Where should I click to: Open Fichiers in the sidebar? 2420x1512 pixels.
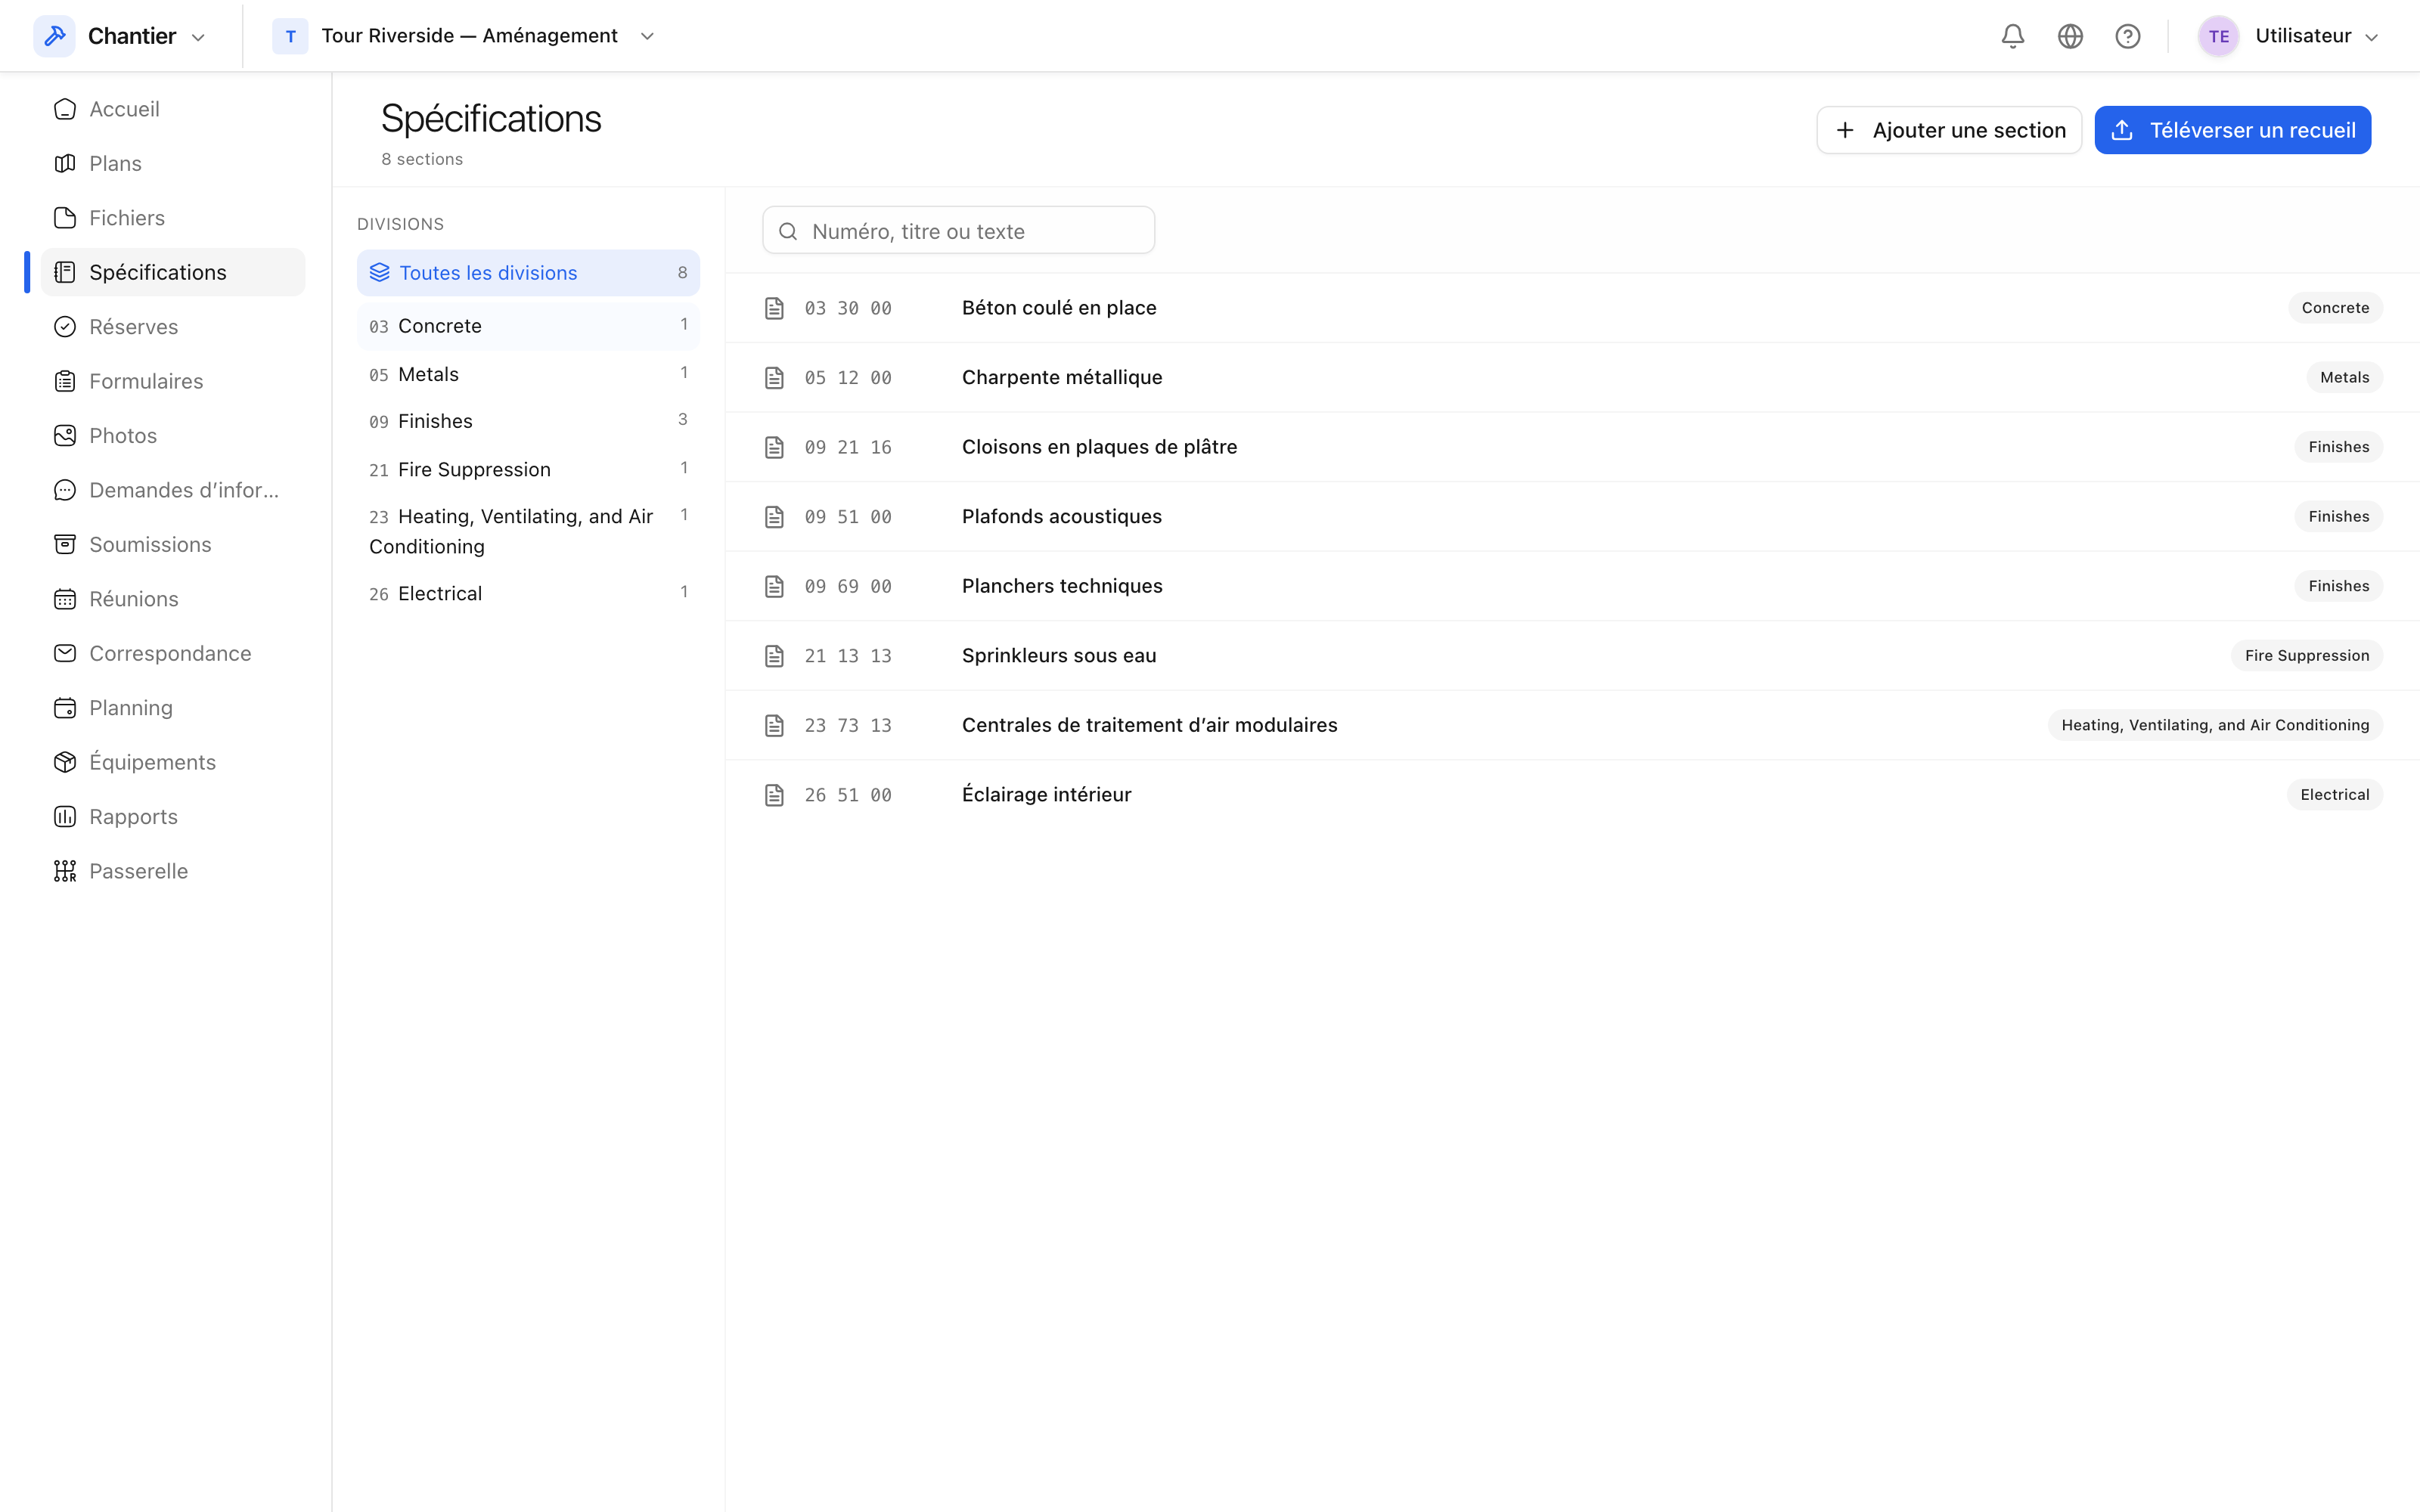coord(173,218)
